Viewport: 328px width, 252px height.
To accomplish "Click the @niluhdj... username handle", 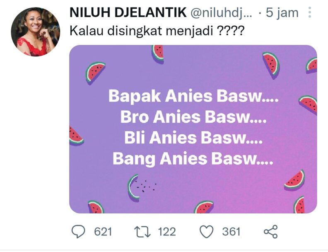I will (221, 13).
